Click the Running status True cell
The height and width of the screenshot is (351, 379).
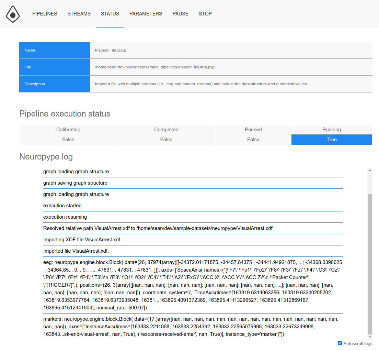coord(331,140)
